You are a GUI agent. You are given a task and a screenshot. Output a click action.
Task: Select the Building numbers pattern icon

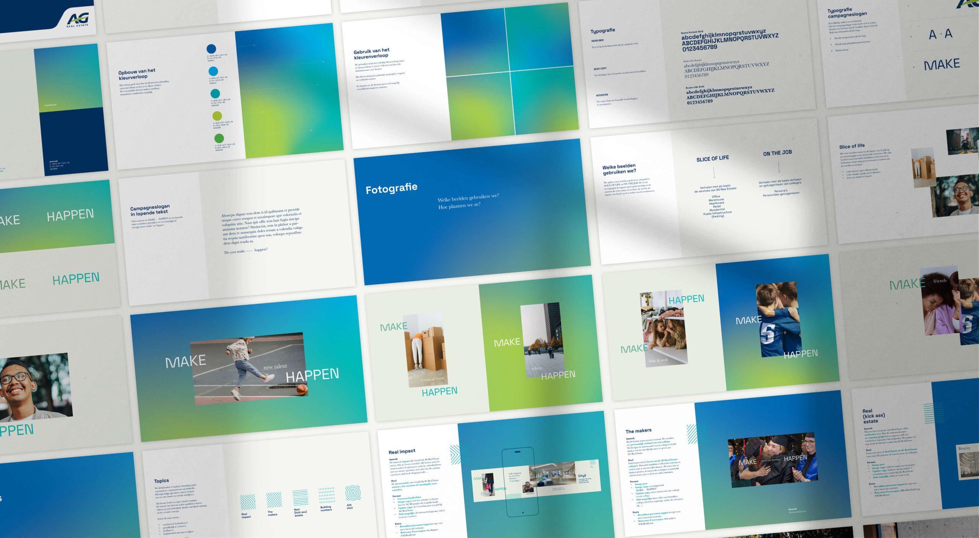click(x=327, y=495)
